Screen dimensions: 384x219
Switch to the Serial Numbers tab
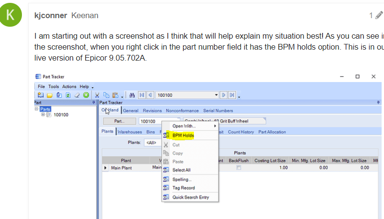(218, 111)
